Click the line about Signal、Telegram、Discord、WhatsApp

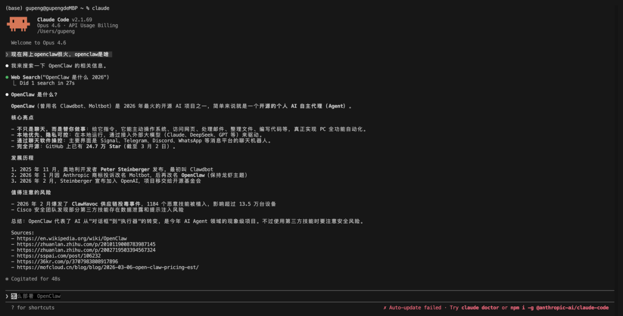(x=141, y=141)
